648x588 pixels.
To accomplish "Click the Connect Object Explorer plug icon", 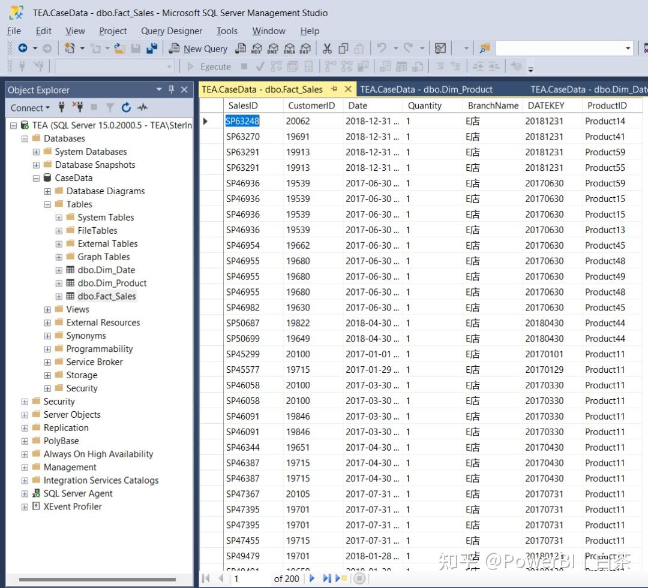I will click(62, 107).
